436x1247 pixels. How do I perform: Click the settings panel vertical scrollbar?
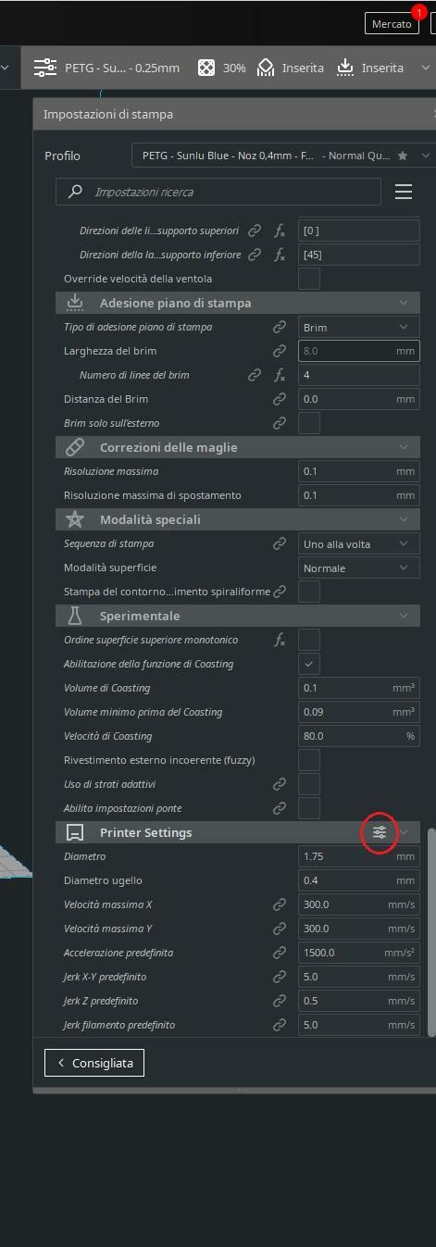click(x=430, y=931)
